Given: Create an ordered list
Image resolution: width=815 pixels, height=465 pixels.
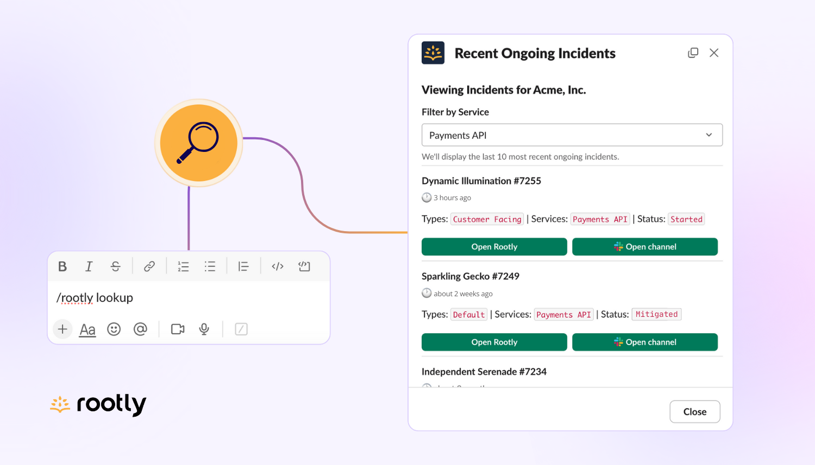Looking at the screenshot, I should (x=183, y=266).
